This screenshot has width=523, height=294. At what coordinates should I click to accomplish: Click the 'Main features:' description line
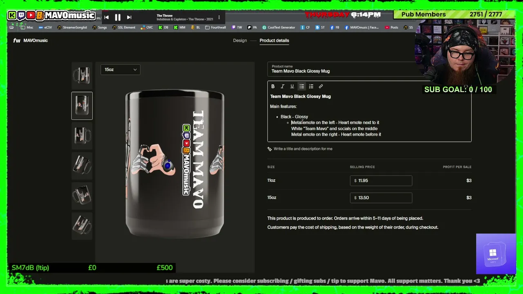[x=283, y=107]
